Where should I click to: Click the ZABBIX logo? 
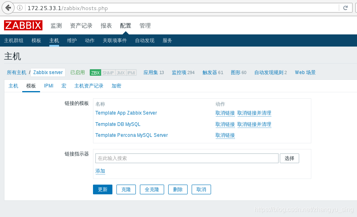[x=23, y=25]
